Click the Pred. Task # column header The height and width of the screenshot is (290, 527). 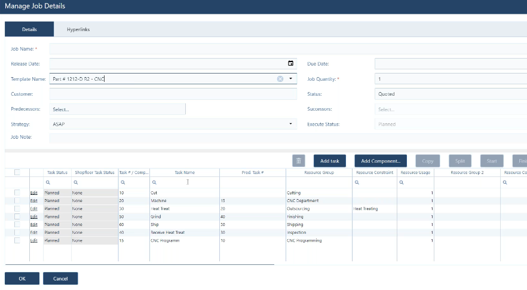[252, 172]
